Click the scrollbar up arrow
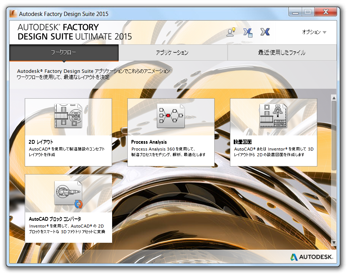The image size is (350, 275). 334,98
